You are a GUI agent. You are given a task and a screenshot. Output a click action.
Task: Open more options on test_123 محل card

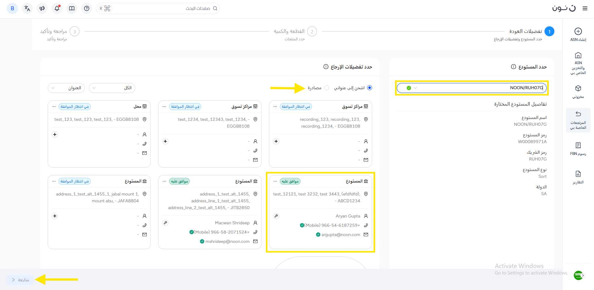tap(54, 107)
